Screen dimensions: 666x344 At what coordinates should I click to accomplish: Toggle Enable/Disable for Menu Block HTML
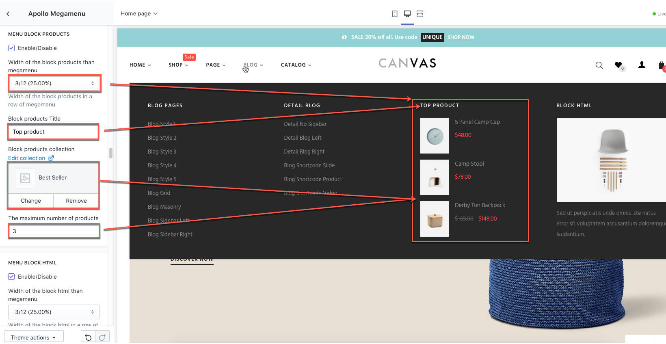(x=11, y=277)
